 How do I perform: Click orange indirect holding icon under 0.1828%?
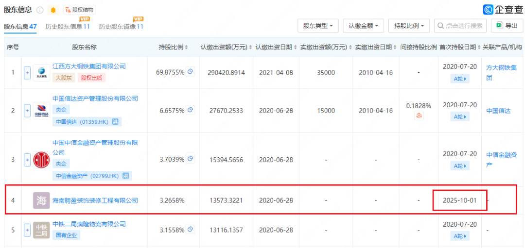click(x=419, y=116)
